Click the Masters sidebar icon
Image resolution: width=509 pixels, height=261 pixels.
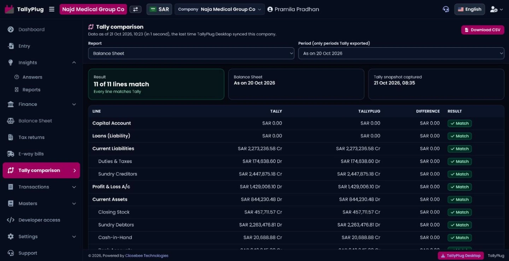click(11, 204)
